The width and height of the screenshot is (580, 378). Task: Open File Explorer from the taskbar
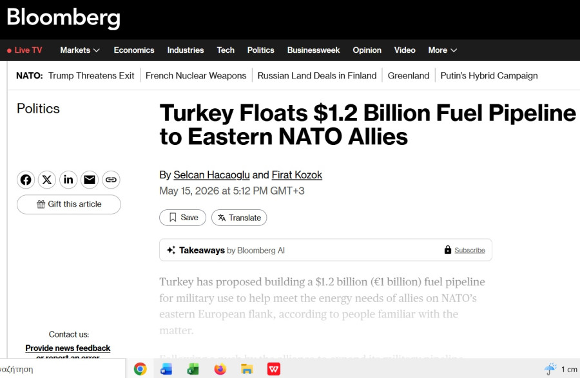pos(247,369)
